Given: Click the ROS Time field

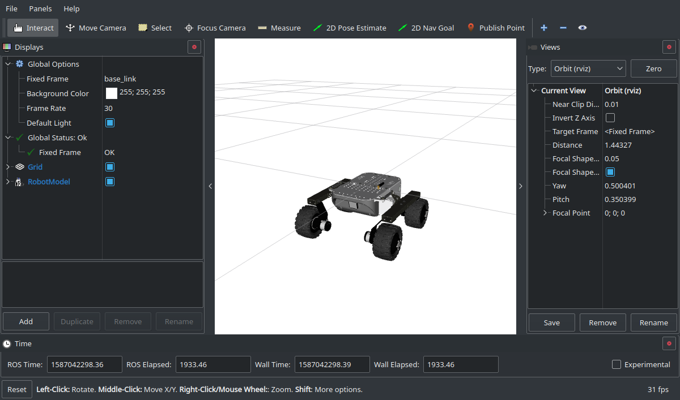Looking at the screenshot, I should (x=84, y=364).
